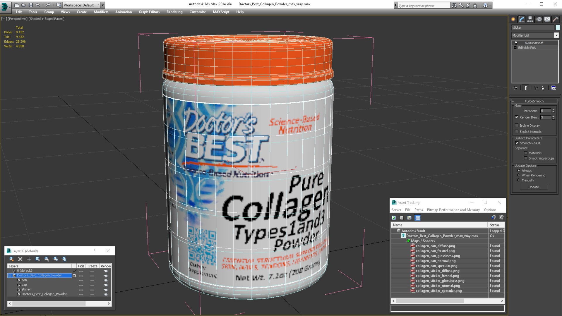Increase the Iterations spinner value
The image size is (562, 316).
[x=553, y=110]
